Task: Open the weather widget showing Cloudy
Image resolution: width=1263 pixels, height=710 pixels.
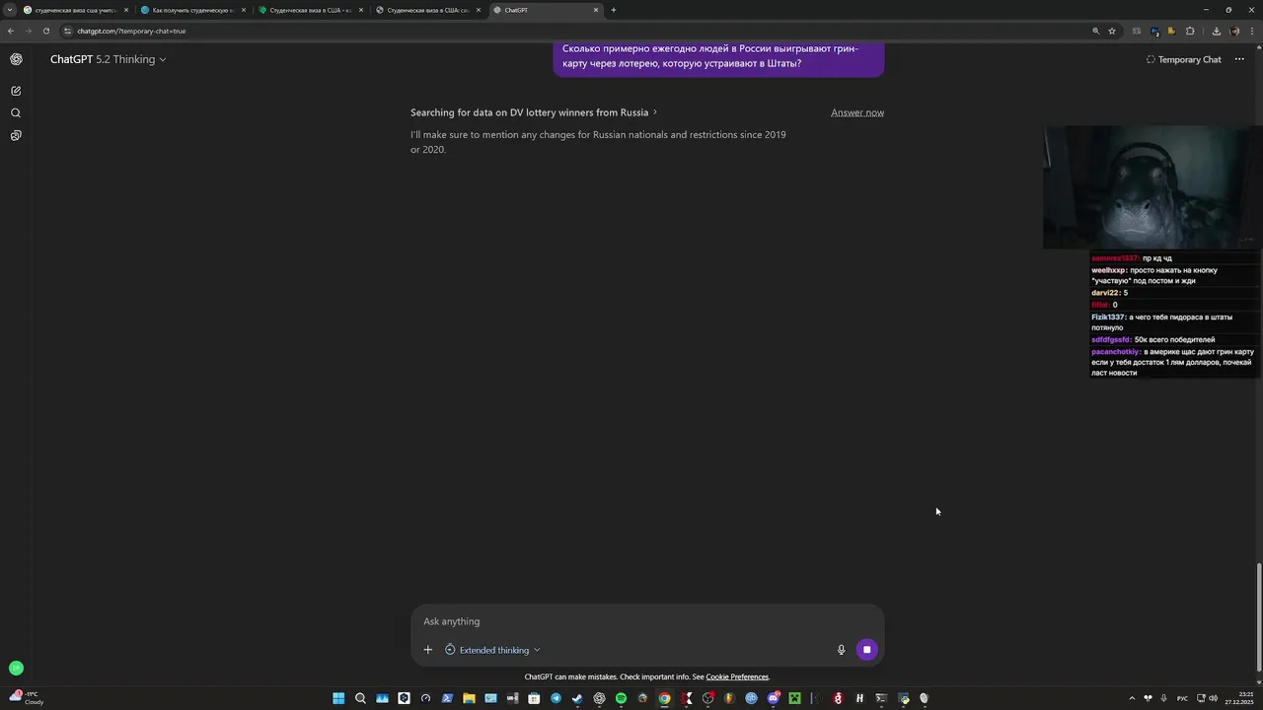Action: click(x=26, y=698)
